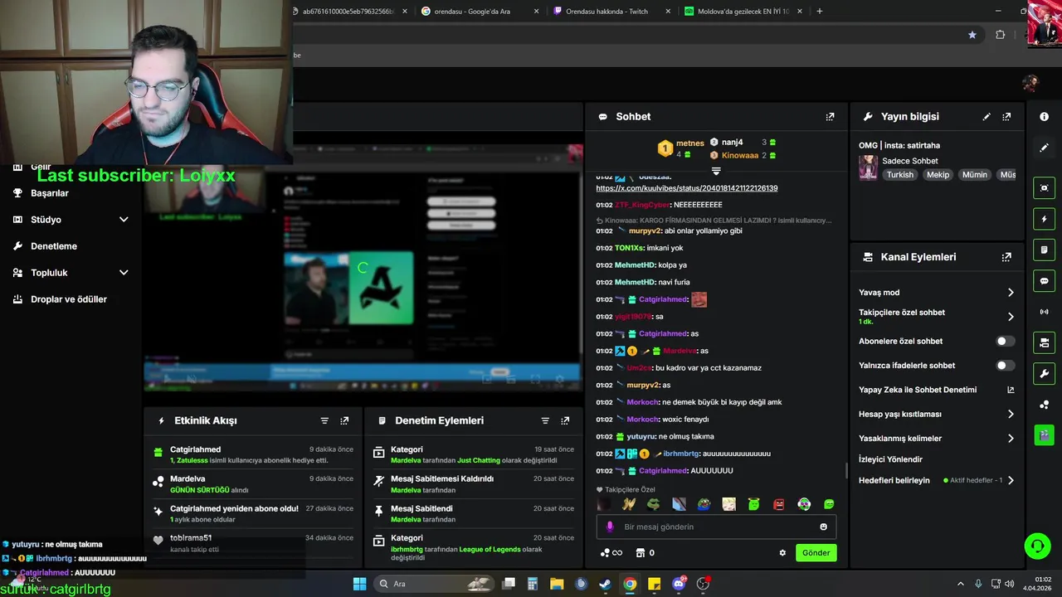Image resolution: width=1062 pixels, height=597 pixels.
Task: Open Denetleme in the sidebar
Action: [x=54, y=246]
